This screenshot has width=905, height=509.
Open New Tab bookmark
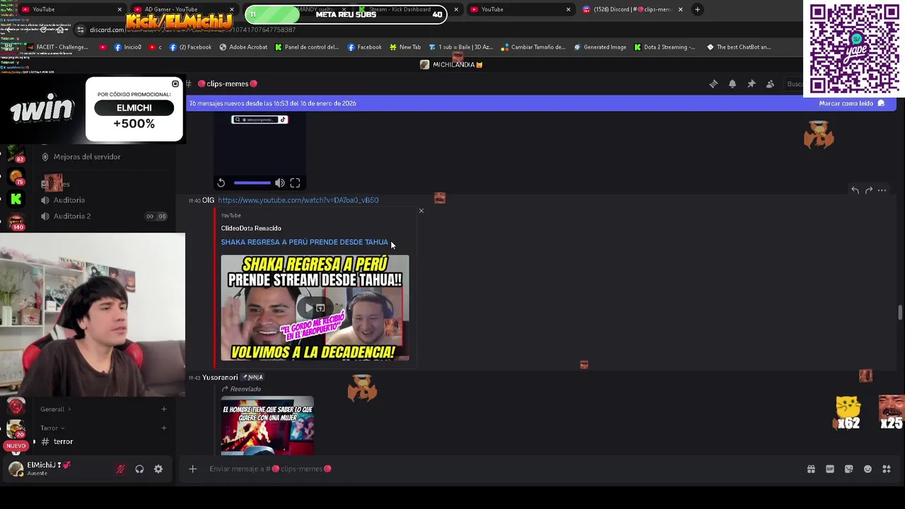coord(404,47)
